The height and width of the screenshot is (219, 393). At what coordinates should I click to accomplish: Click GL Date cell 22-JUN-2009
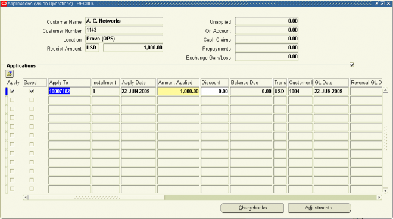tap(331, 92)
